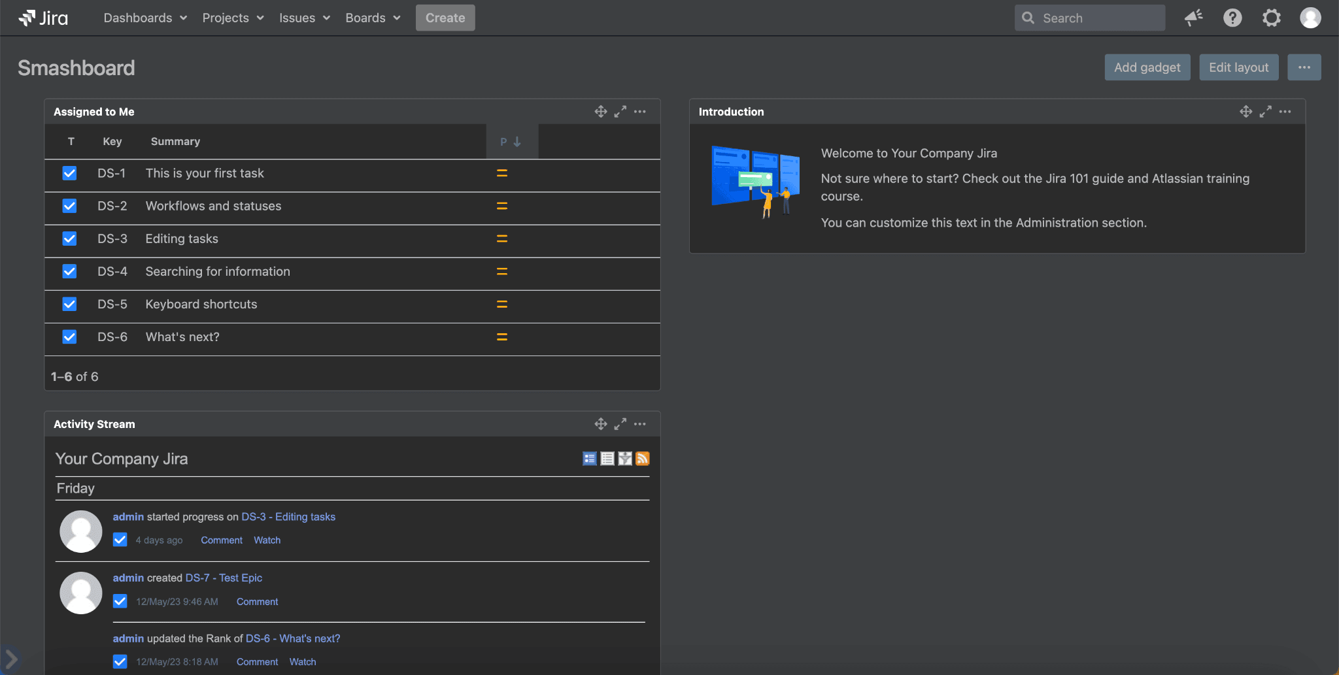Click the notifications megaphone icon
The image size is (1339, 675).
(x=1193, y=18)
